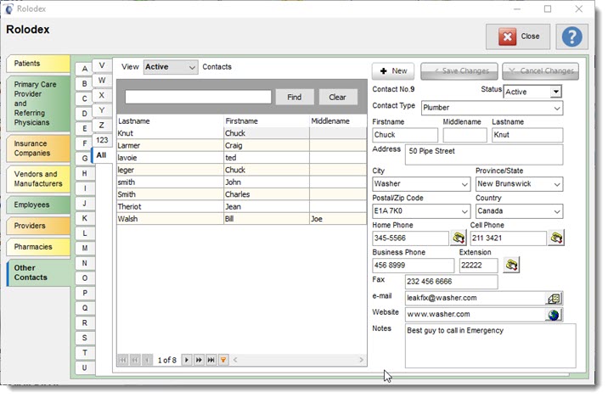This screenshot has width=608, height=398.
Task: Switch to the Providers tab
Action: point(38,226)
